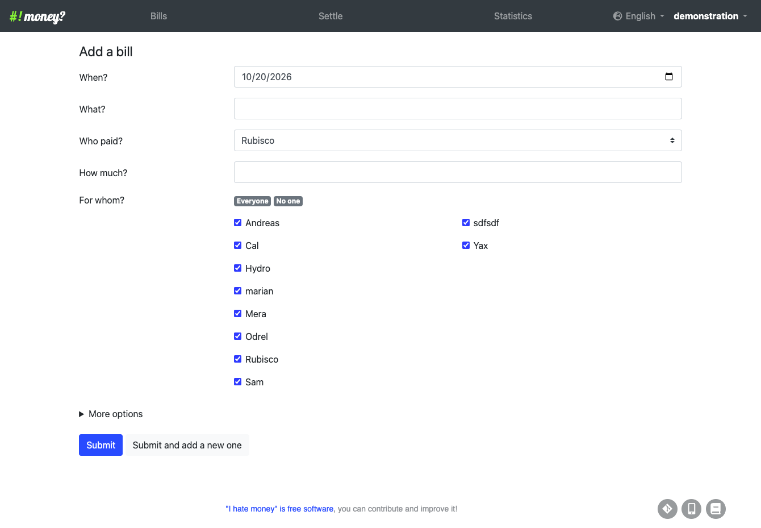Click the When date field
This screenshot has width=761, height=528.
click(458, 77)
